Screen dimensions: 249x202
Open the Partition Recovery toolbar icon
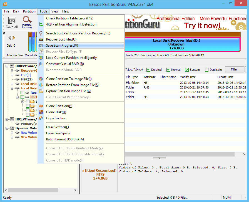click(x=27, y=22)
